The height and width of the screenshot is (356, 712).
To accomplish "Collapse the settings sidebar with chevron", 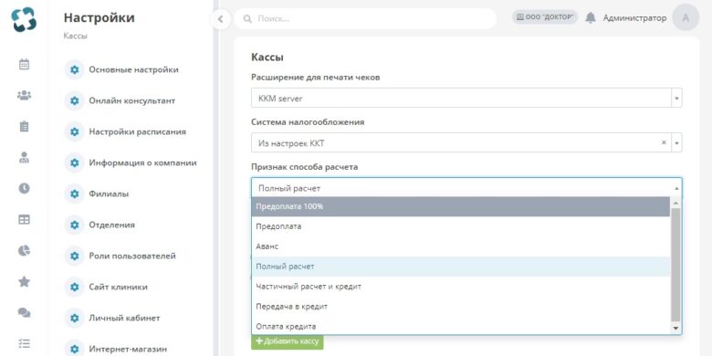I will coord(221,19).
